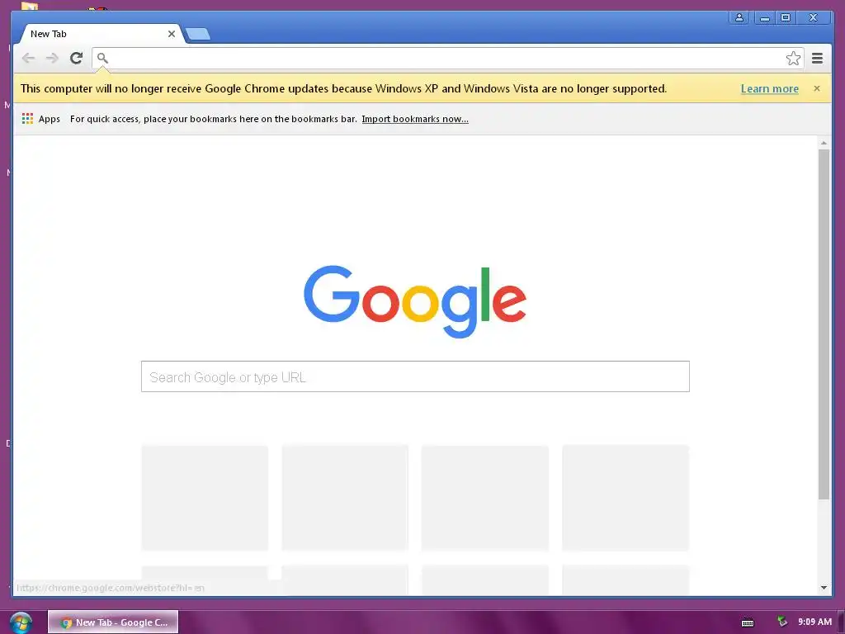The width and height of the screenshot is (845, 634).
Task: Go forward using the forward arrow
Action: click(52, 58)
